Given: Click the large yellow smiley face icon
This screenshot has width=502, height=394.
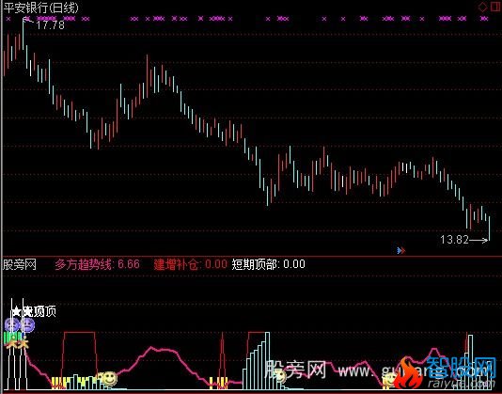Looking at the screenshot, I should 109,378.
